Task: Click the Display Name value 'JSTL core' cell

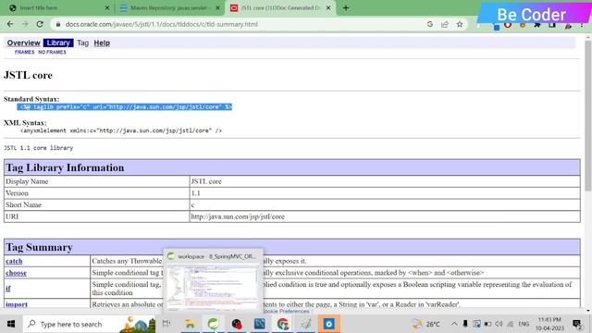Action: (x=385, y=181)
